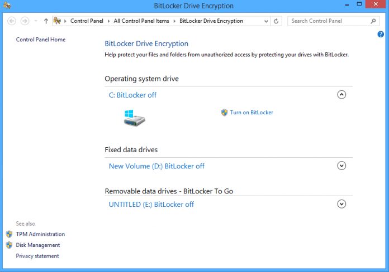Viewport: 389px width, 272px height.
Task: Click the Operating system drive heading
Action: [x=141, y=79]
